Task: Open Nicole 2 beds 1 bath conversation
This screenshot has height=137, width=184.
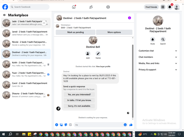Action: pos(26,44)
